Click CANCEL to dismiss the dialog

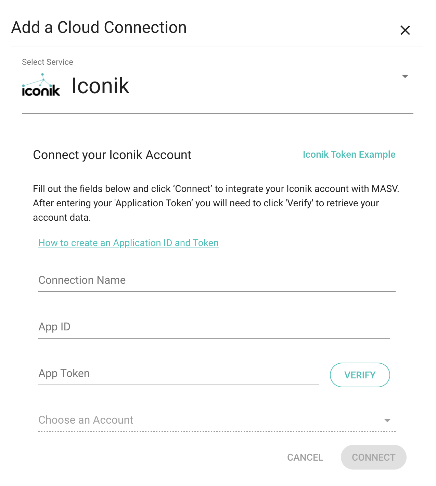click(305, 457)
